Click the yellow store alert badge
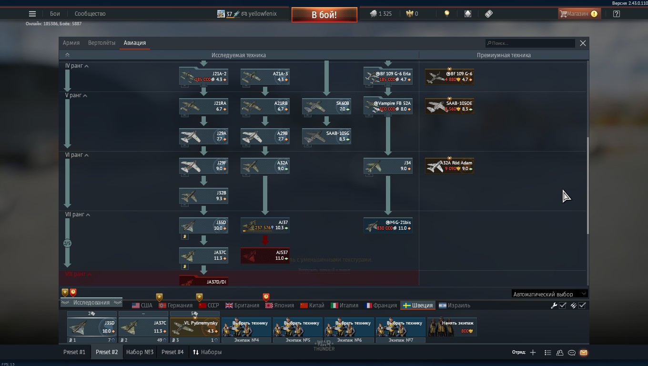The width and height of the screenshot is (648, 366). coord(594,14)
